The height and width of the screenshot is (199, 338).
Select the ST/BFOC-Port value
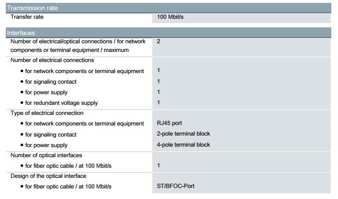click(175, 186)
